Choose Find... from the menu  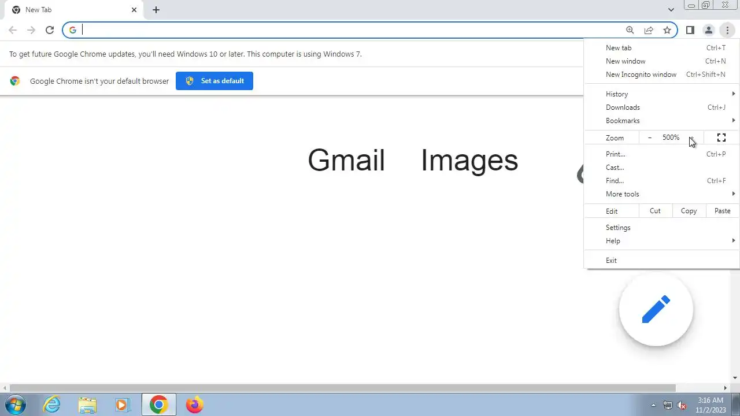[x=662, y=181]
